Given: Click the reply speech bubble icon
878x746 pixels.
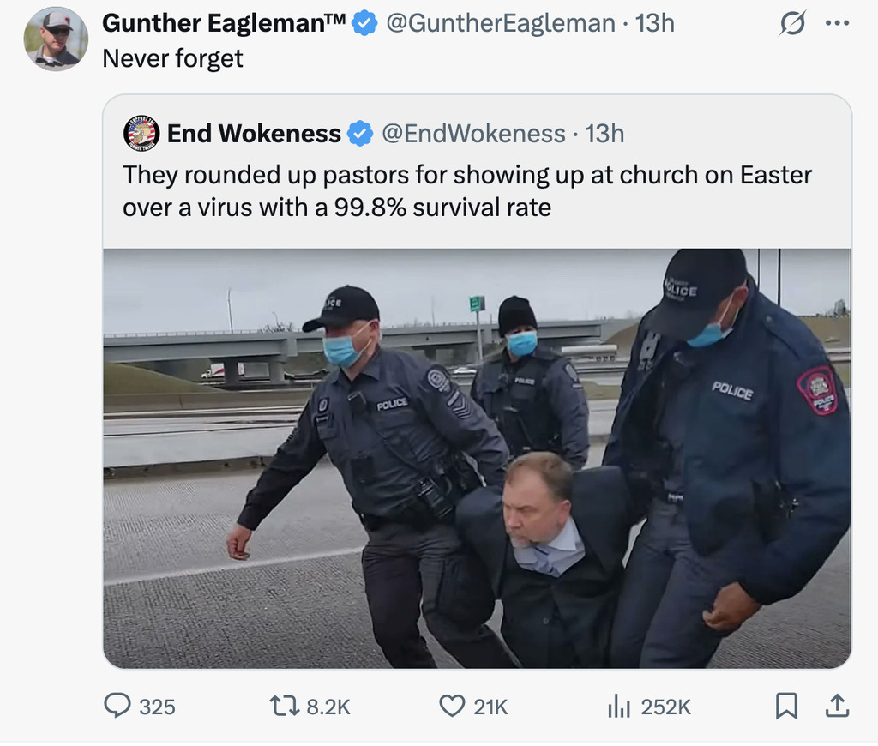Looking at the screenshot, I should 117,706.
